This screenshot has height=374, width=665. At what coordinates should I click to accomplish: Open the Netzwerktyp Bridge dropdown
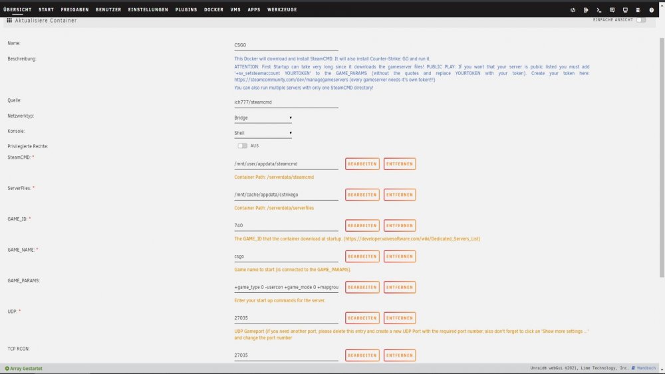263,118
